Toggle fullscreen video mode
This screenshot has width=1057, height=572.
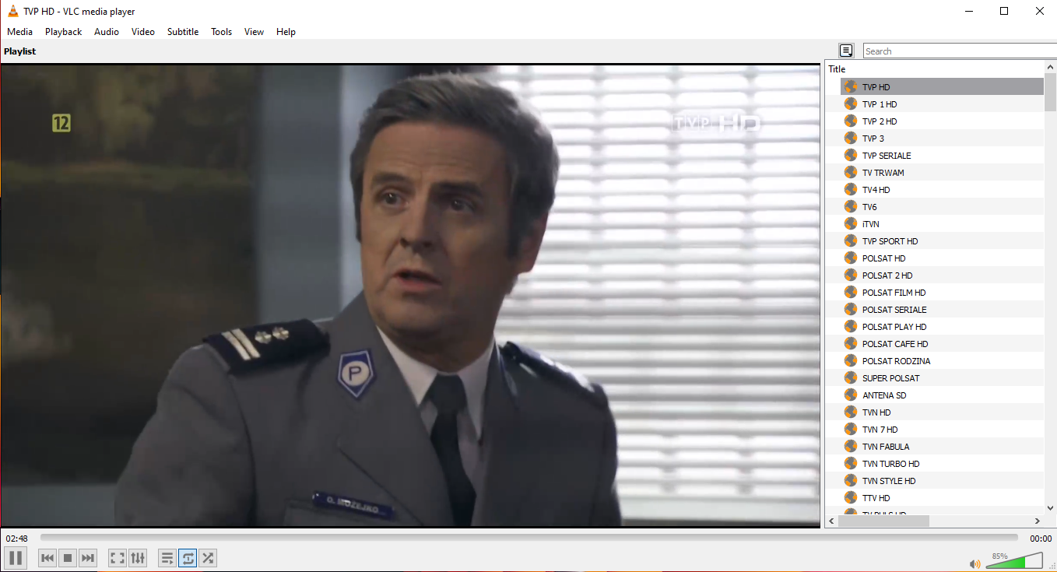[x=118, y=558]
